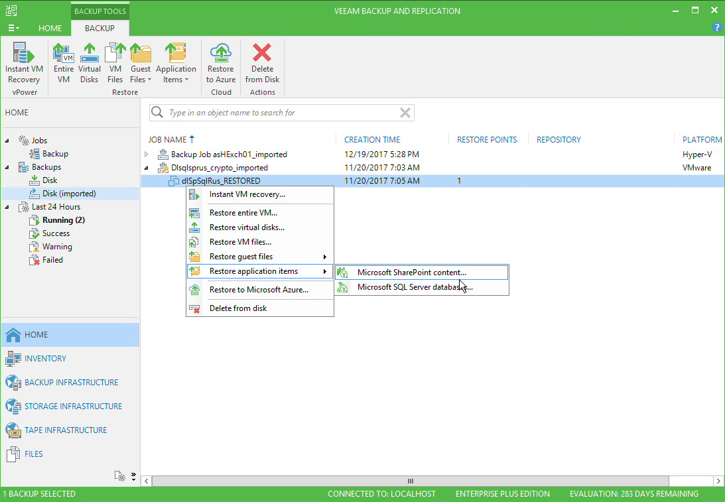
Task: Click the search object name field
Action: (x=281, y=113)
